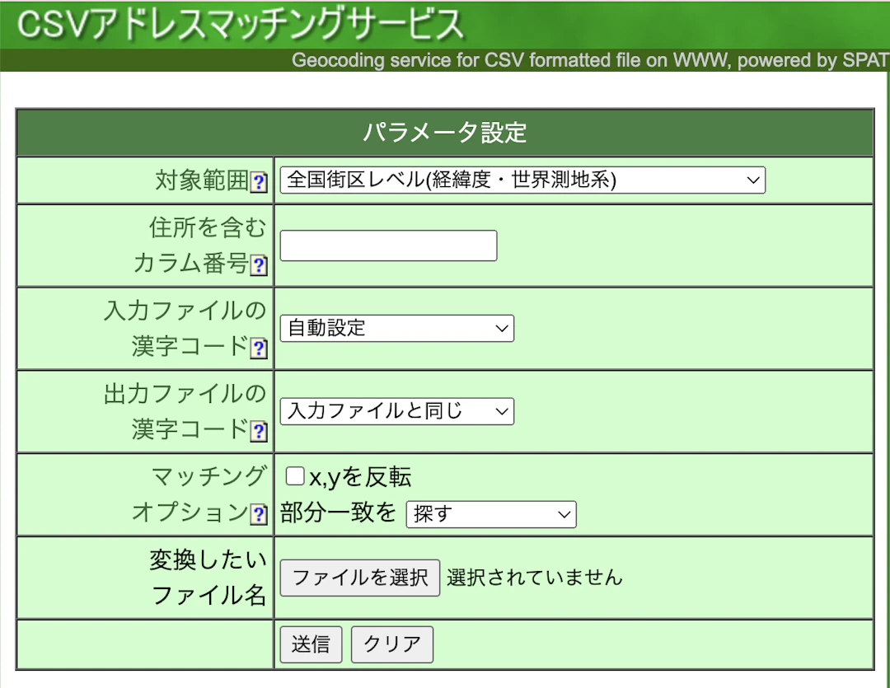Open the 全国街区レベル target range dropdown

coord(522,180)
